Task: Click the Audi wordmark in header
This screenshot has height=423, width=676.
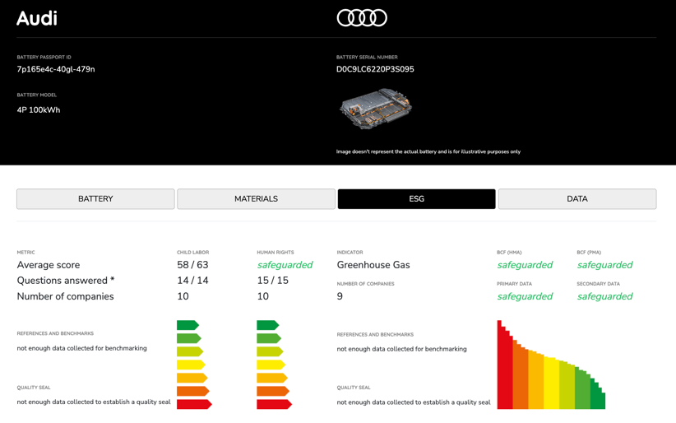Action: tap(37, 18)
